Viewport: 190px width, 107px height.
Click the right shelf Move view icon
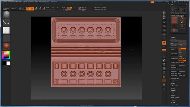pyautogui.click(x=164, y=61)
